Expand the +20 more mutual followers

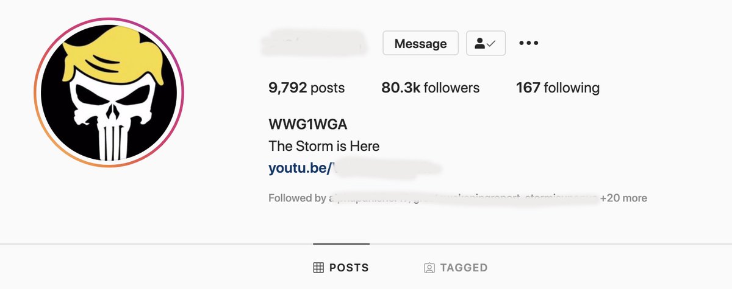coord(623,198)
